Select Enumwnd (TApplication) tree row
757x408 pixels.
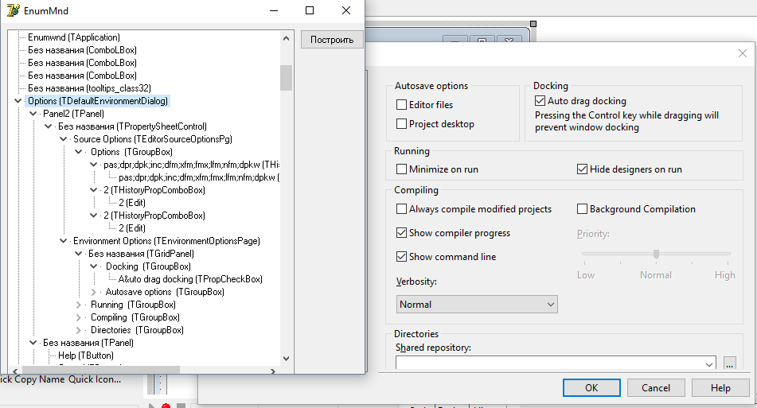(x=74, y=37)
